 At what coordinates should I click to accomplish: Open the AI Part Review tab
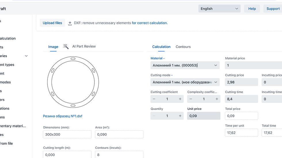point(84,46)
